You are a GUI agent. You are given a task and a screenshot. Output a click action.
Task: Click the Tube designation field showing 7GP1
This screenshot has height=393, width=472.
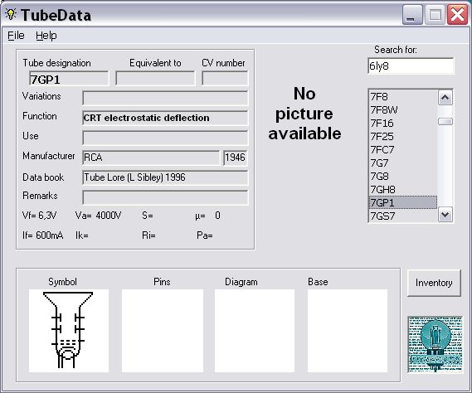click(x=69, y=79)
